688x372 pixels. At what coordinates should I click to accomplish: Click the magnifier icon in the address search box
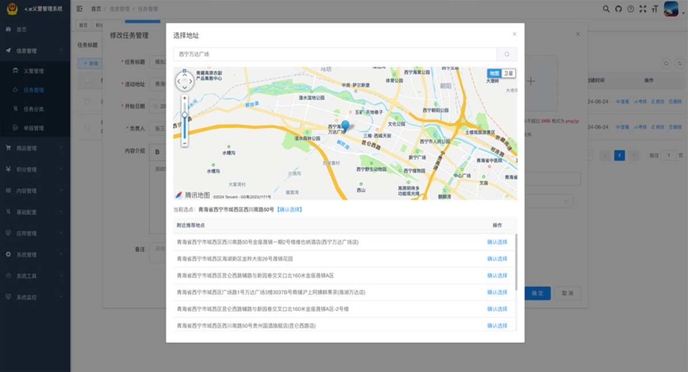click(x=507, y=54)
